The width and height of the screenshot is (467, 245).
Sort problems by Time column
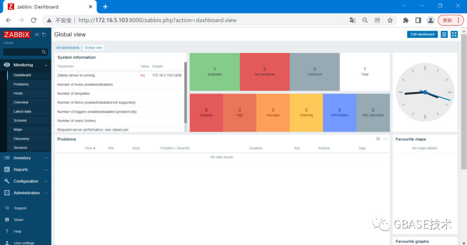90,148
